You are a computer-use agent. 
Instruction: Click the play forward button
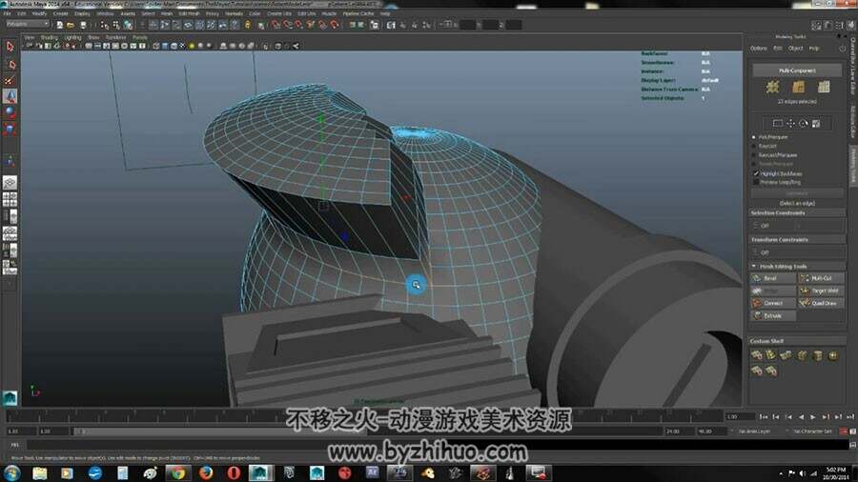(813, 417)
